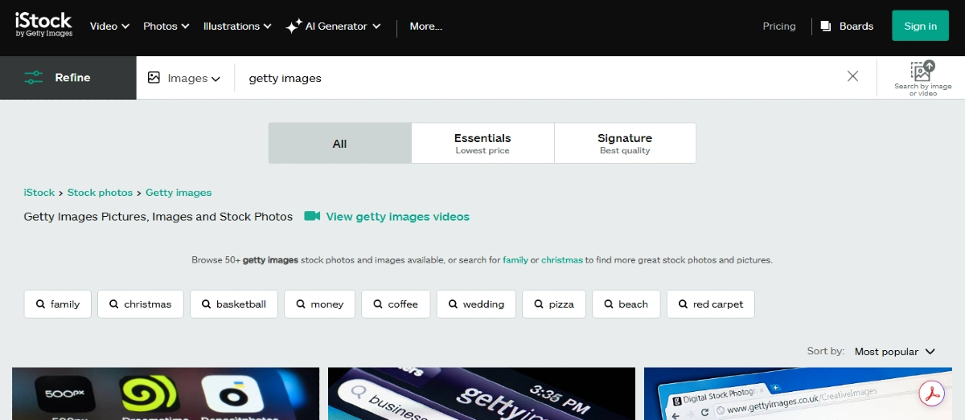The image size is (965, 420).
Task: Open Search by image or video
Action: [922, 78]
